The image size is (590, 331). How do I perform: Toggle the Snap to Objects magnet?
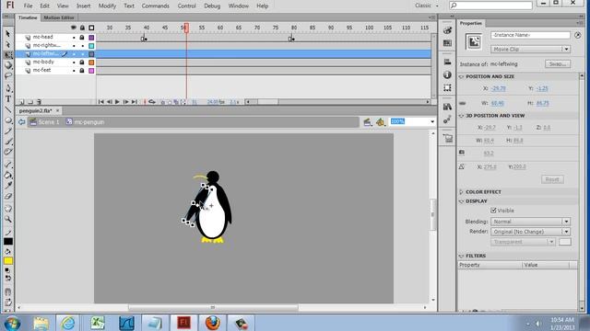(x=8, y=292)
